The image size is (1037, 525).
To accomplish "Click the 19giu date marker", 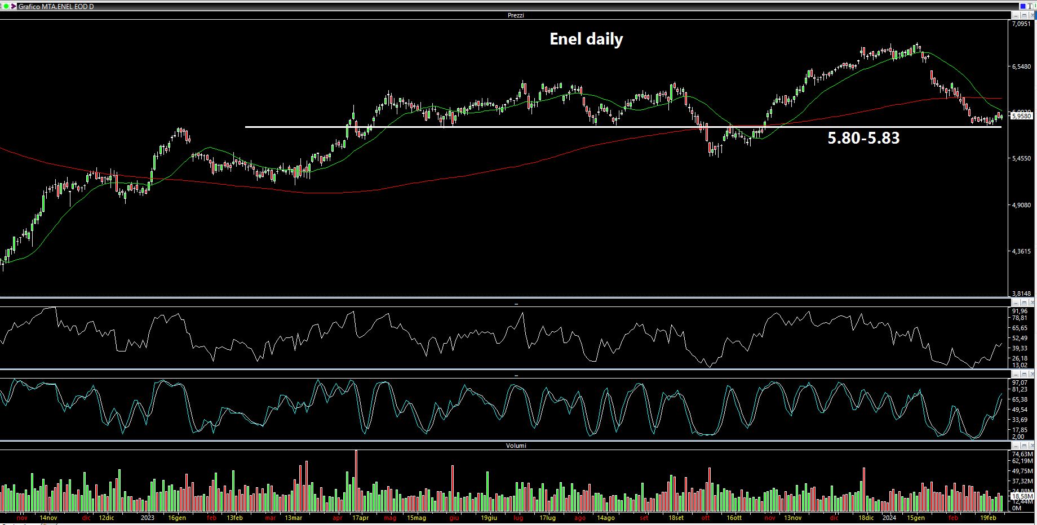I will point(489,518).
